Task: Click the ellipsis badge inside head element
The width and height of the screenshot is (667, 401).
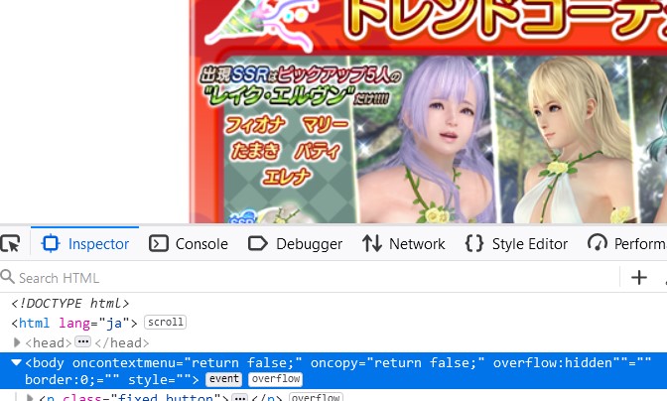Action: pyautogui.click(x=83, y=341)
